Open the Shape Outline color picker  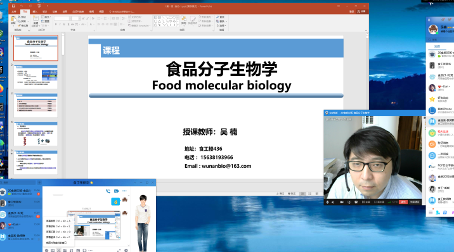pyautogui.click(x=206, y=22)
